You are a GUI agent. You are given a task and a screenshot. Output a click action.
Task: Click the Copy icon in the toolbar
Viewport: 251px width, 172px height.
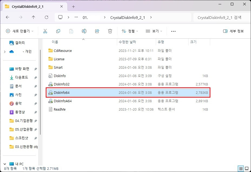[x=58, y=31]
